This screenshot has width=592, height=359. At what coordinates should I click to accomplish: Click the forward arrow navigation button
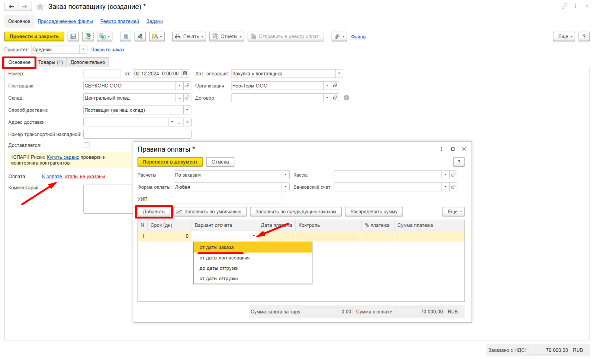(25, 7)
